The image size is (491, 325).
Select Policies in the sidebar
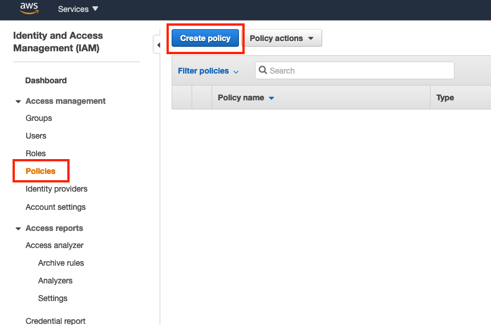point(40,171)
